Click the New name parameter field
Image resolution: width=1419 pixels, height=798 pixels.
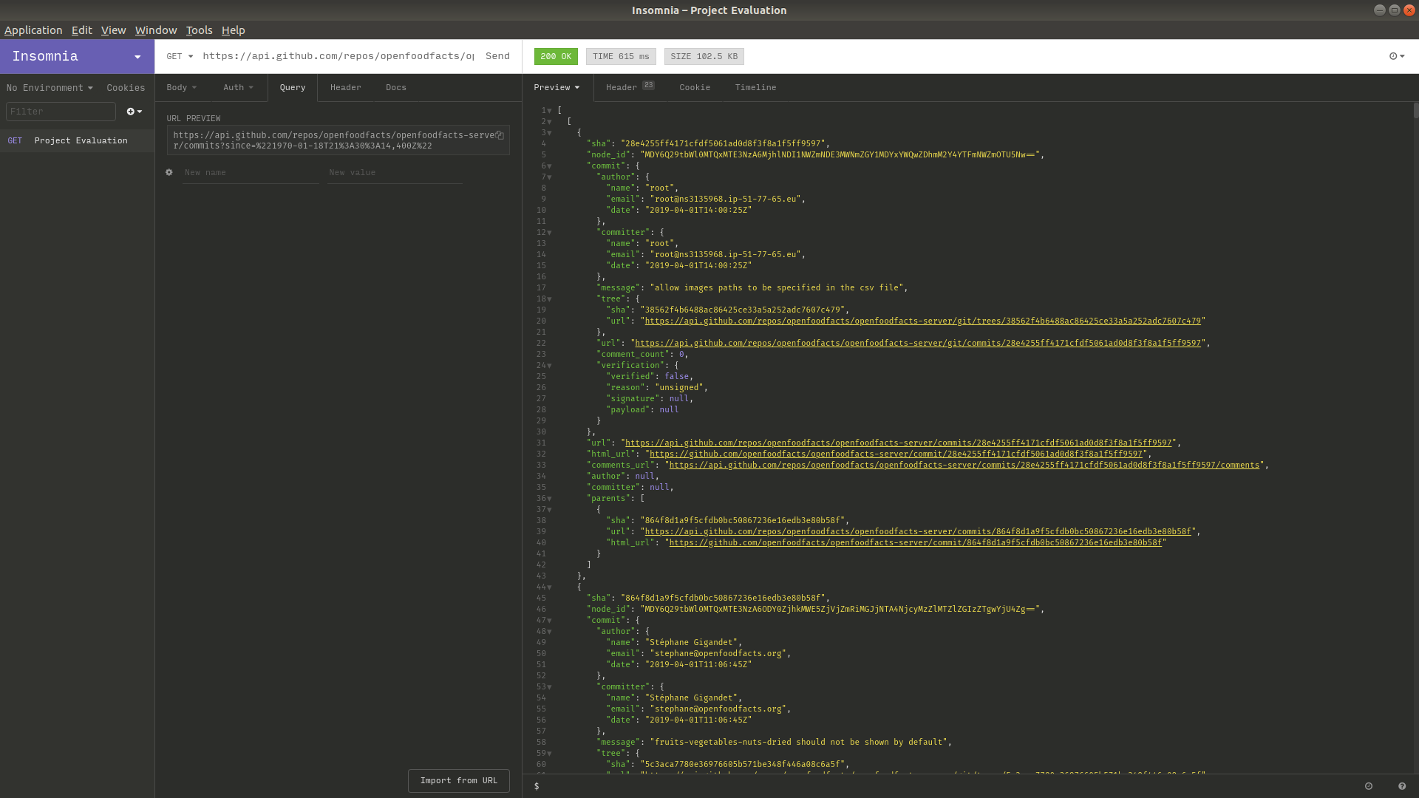click(x=251, y=172)
